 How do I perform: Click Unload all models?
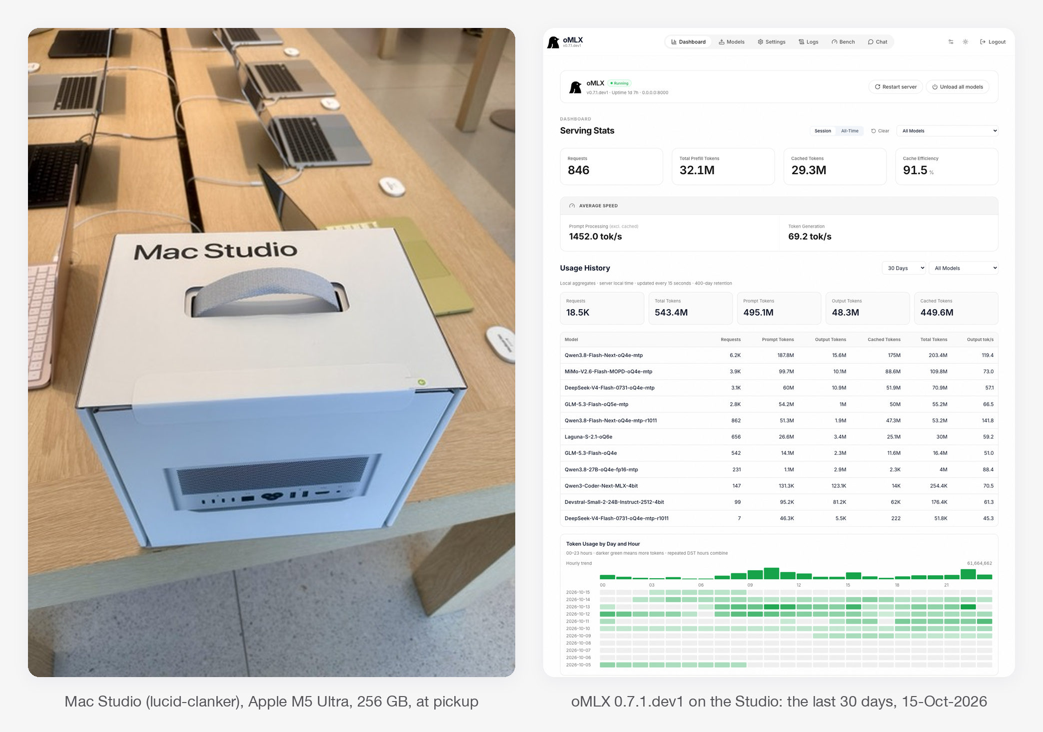958,87
